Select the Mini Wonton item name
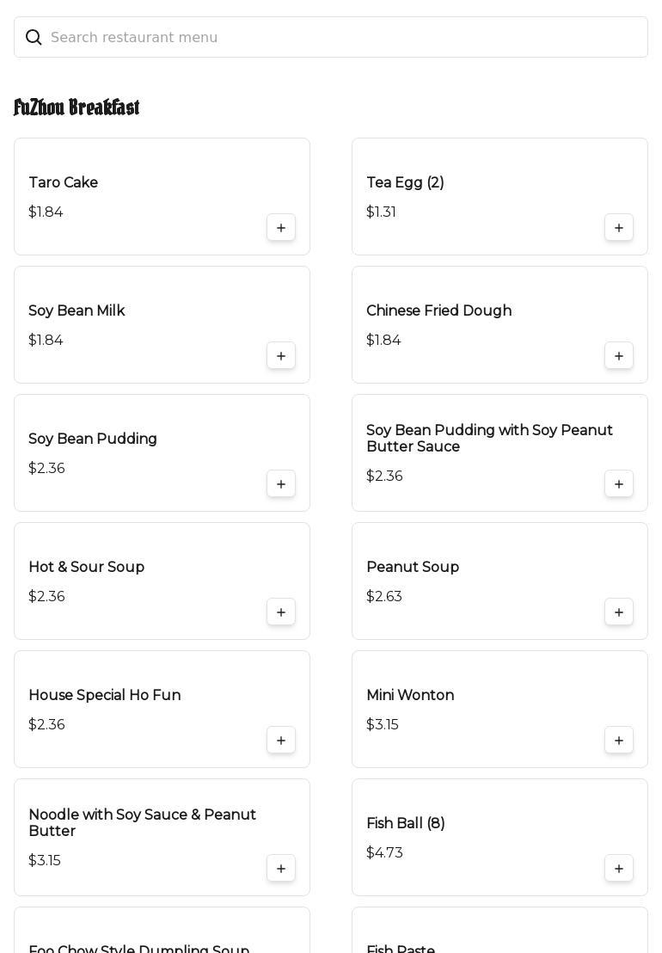662x953 pixels. [x=410, y=695]
